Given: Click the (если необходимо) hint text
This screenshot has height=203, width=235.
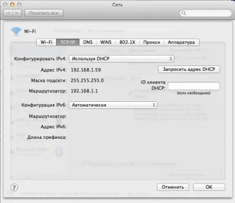Looking at the screenshot, I should pos(194,93).
